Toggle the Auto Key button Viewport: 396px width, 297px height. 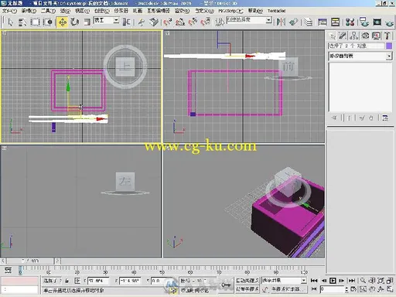tap(247, 280)
